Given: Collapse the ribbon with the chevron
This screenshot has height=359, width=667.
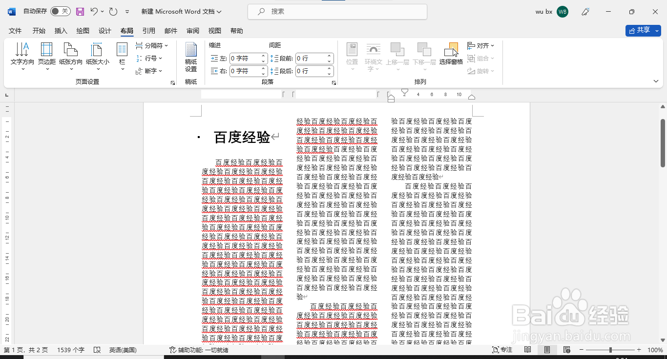Looking at the screenshot, I should (x=656, y=81).
